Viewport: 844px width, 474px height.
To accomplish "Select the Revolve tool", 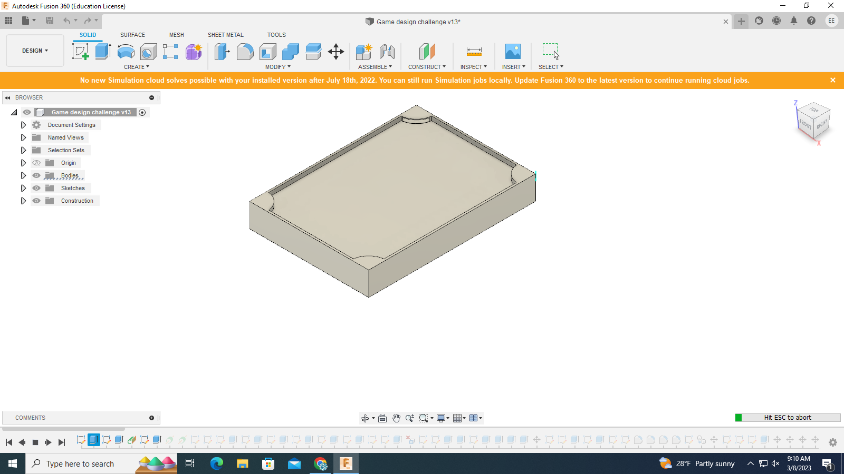I will coord(126,51).
